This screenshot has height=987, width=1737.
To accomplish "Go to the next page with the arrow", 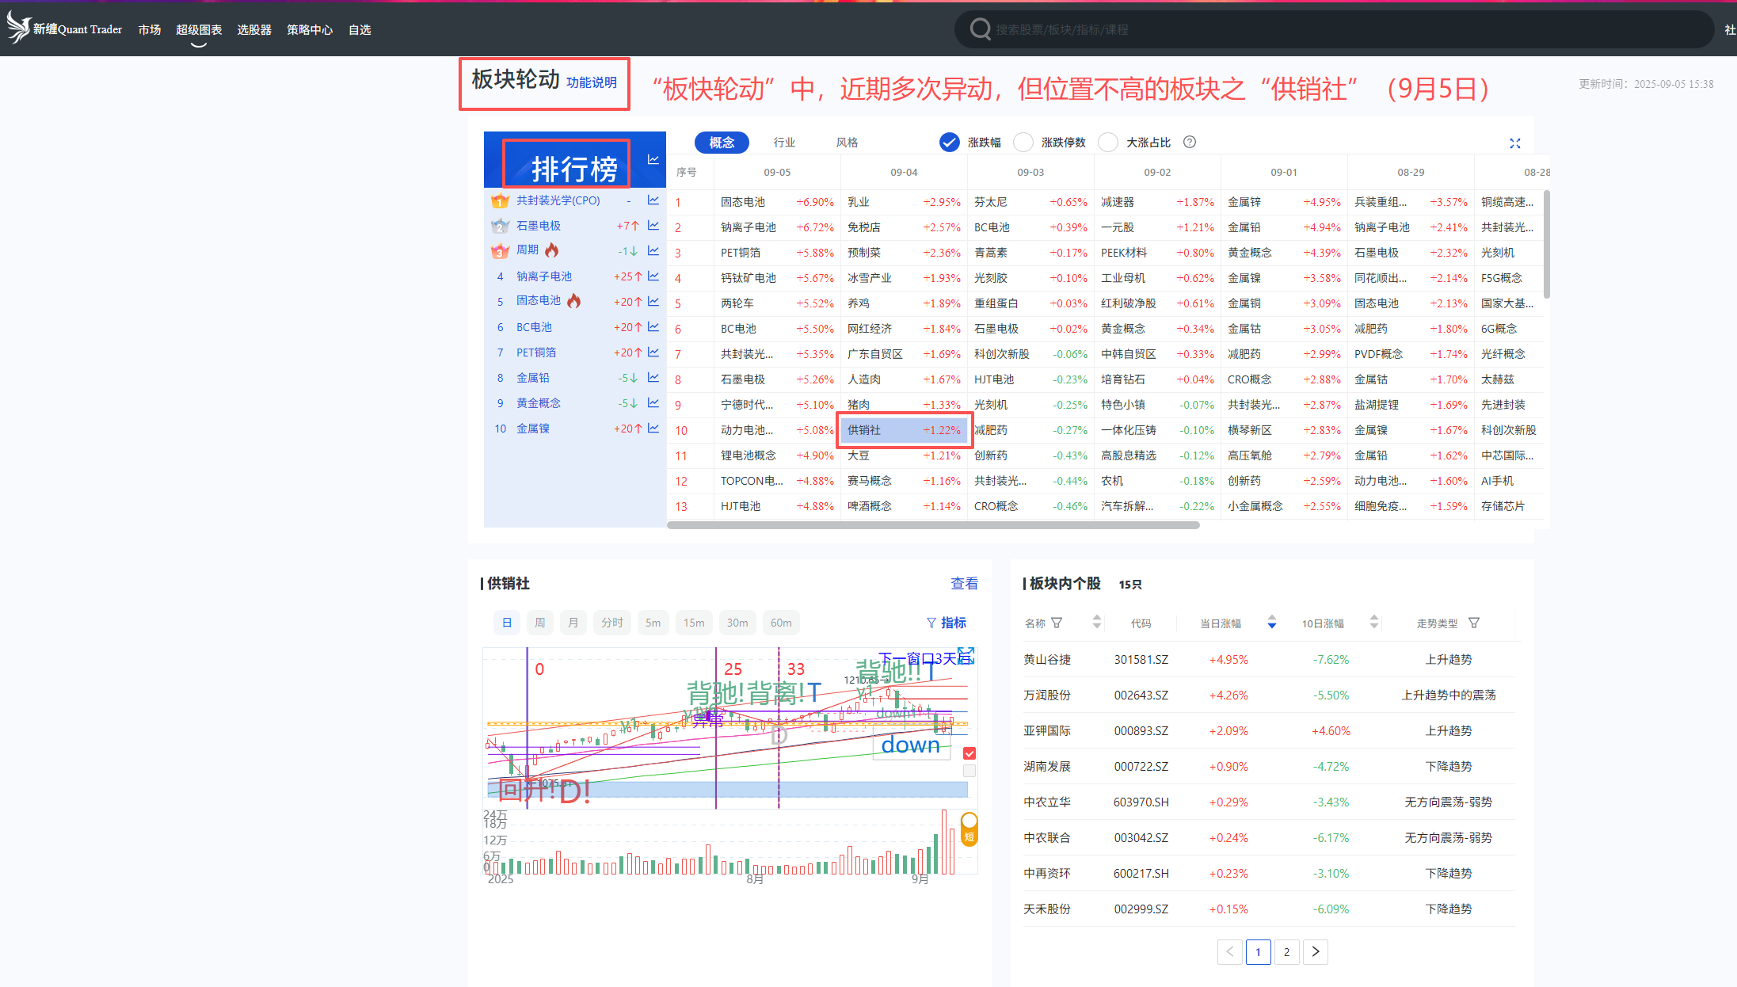I will pyautogui.click(x=1316, y=951).
